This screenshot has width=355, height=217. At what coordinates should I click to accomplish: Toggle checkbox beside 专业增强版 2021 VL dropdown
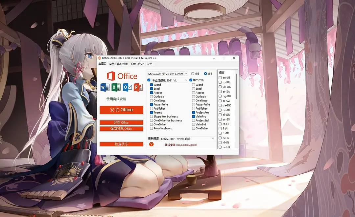[x=149, y=80]
